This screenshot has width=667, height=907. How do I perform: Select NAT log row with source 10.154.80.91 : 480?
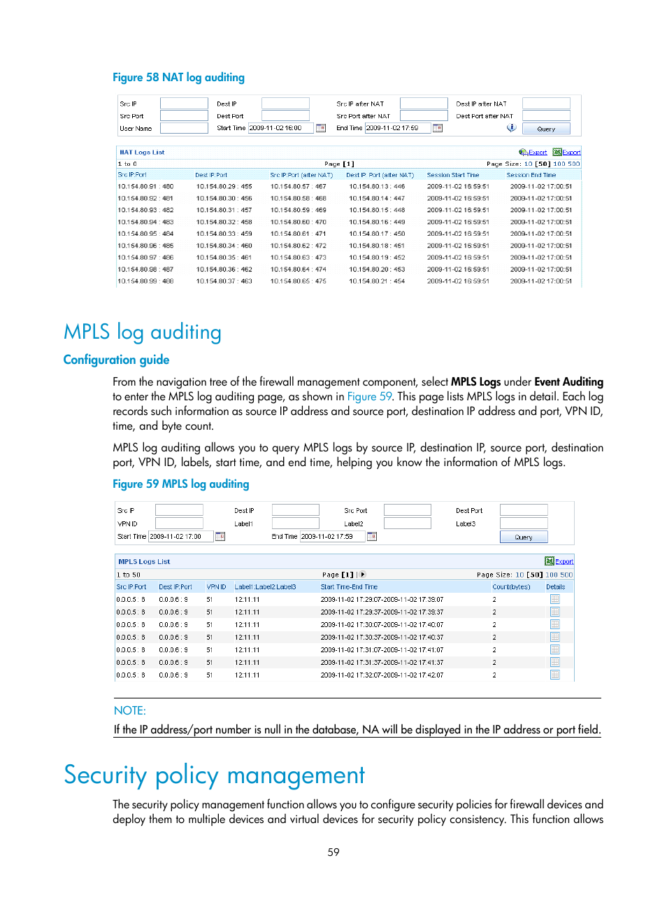coord(349,187)
